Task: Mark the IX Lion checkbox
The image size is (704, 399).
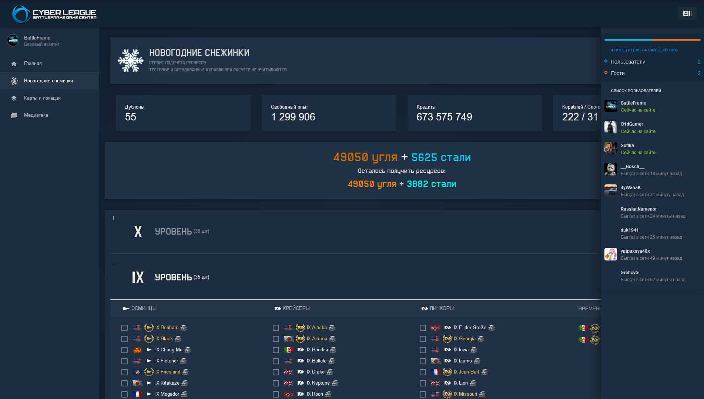Action: click(x=423, y=383)
